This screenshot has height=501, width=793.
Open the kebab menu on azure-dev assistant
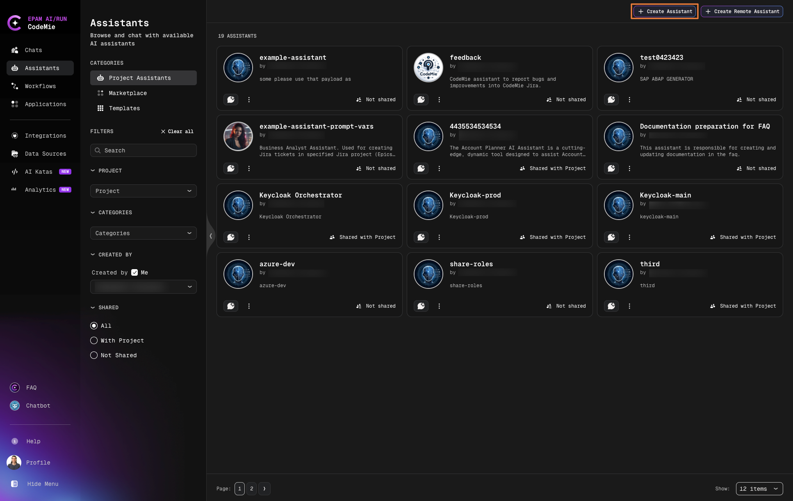pyautogui.click(x=249, y=306)
